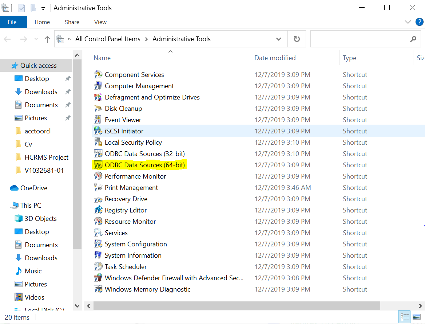Click the search magnifier icon

pos(413,39)
